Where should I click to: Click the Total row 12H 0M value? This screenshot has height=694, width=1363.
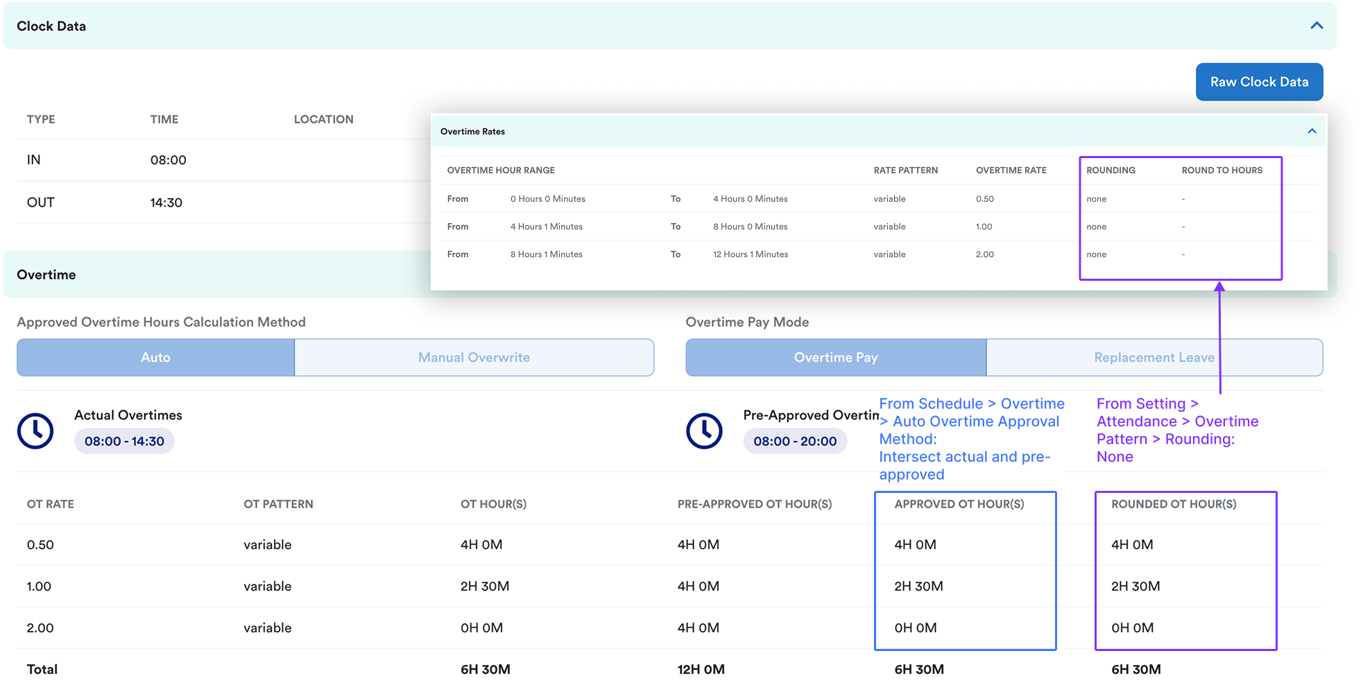point(701,670)
